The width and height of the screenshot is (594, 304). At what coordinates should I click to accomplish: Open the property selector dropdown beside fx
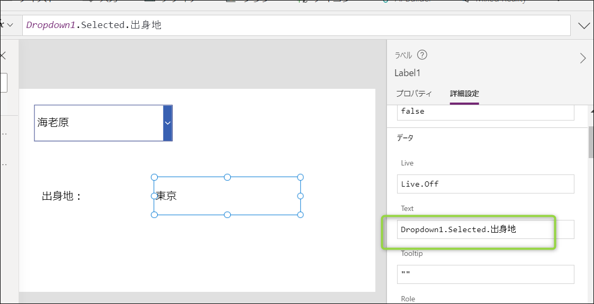(10, 25)
